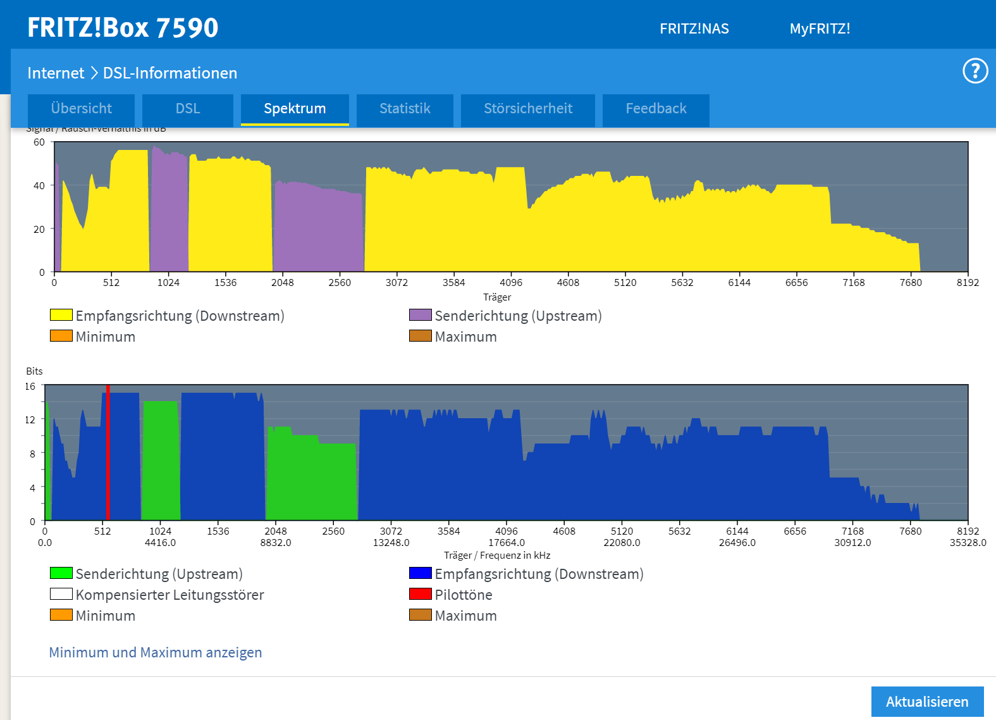Image resolution: width=996 pixels, height=720 pixels.
Task: Click the Träger / Frequenz in kHz label
Action: pos(497,556)
